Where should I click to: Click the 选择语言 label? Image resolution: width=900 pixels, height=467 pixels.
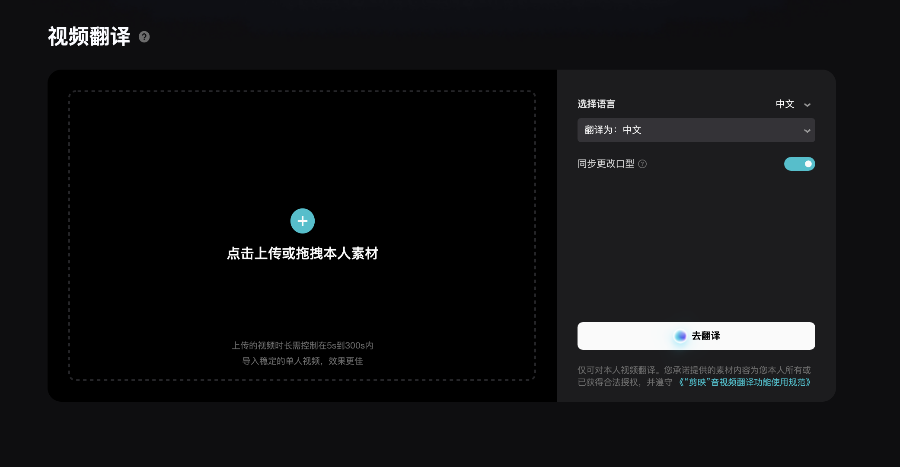(596, 104)
